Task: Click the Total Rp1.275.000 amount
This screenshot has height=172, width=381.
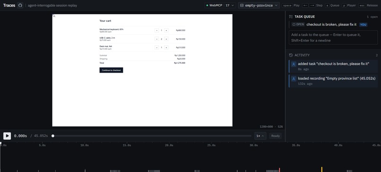Action: pos(180,63)
